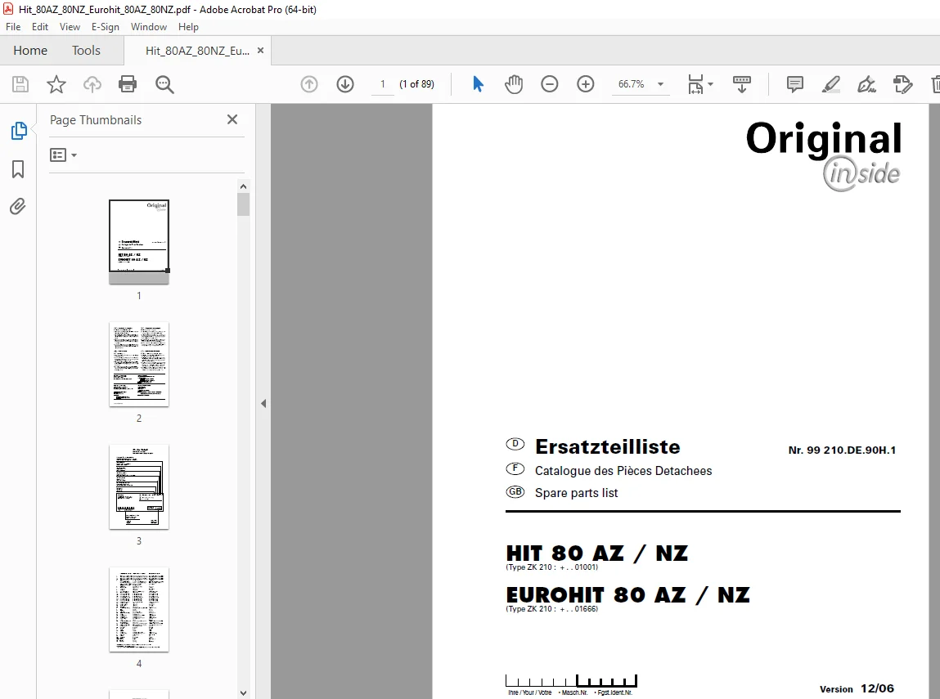This screenshot has height=699, width=940.
Task: Zoom out with the minus icon
Action: point(549,84)
